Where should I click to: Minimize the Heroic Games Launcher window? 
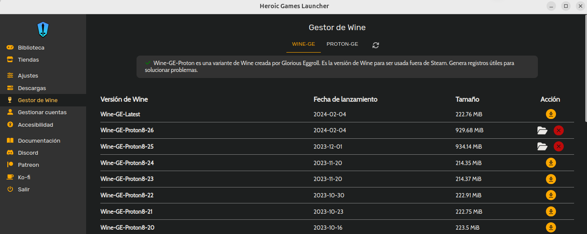(x=551, y=6)
